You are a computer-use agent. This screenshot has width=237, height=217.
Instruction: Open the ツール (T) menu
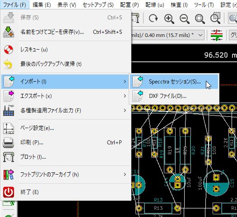204,5
